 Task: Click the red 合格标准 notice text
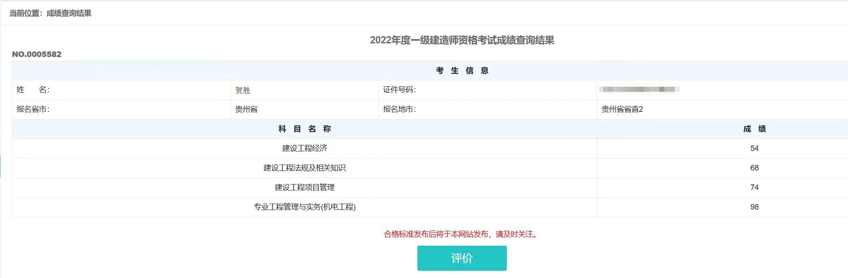(462, 234)
